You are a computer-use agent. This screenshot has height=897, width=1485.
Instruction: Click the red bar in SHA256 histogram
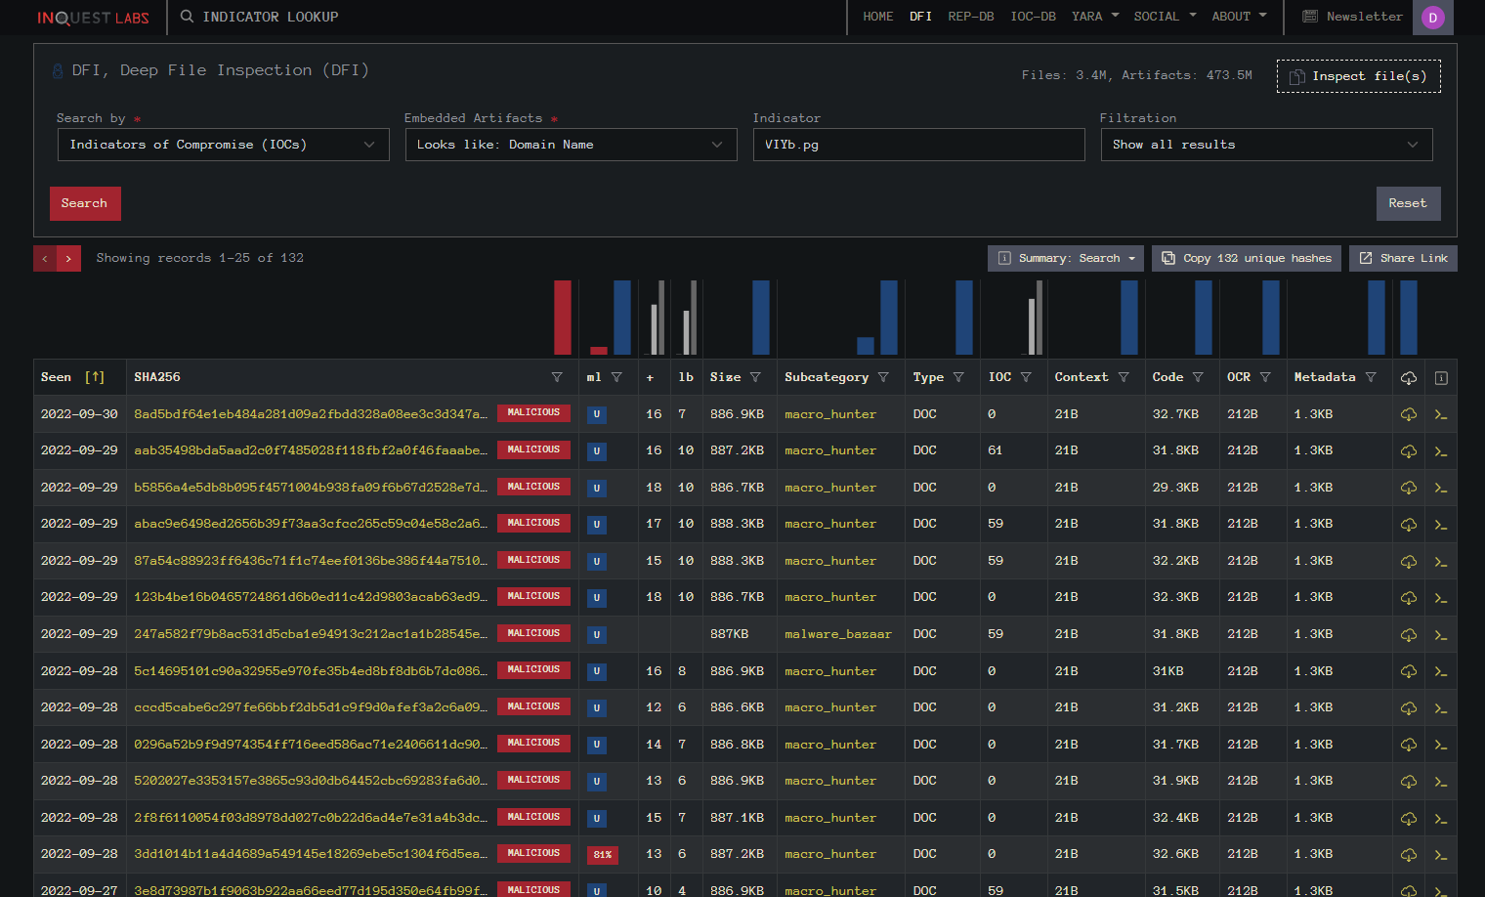pyautogui.click(x=562, y=318)
